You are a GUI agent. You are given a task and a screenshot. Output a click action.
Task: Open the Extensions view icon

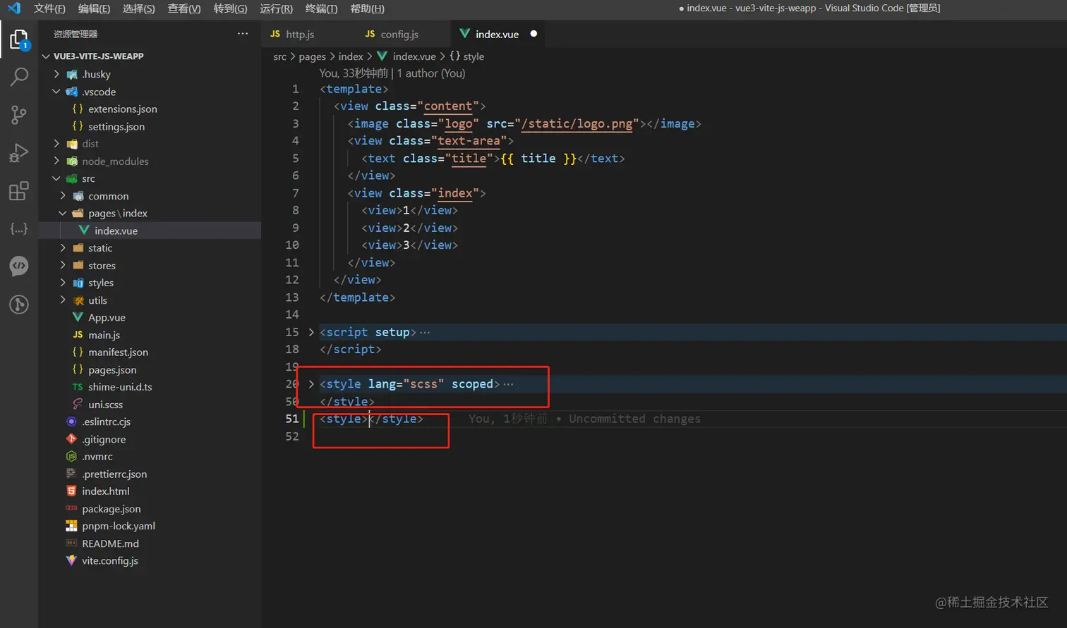coord(19,191)
